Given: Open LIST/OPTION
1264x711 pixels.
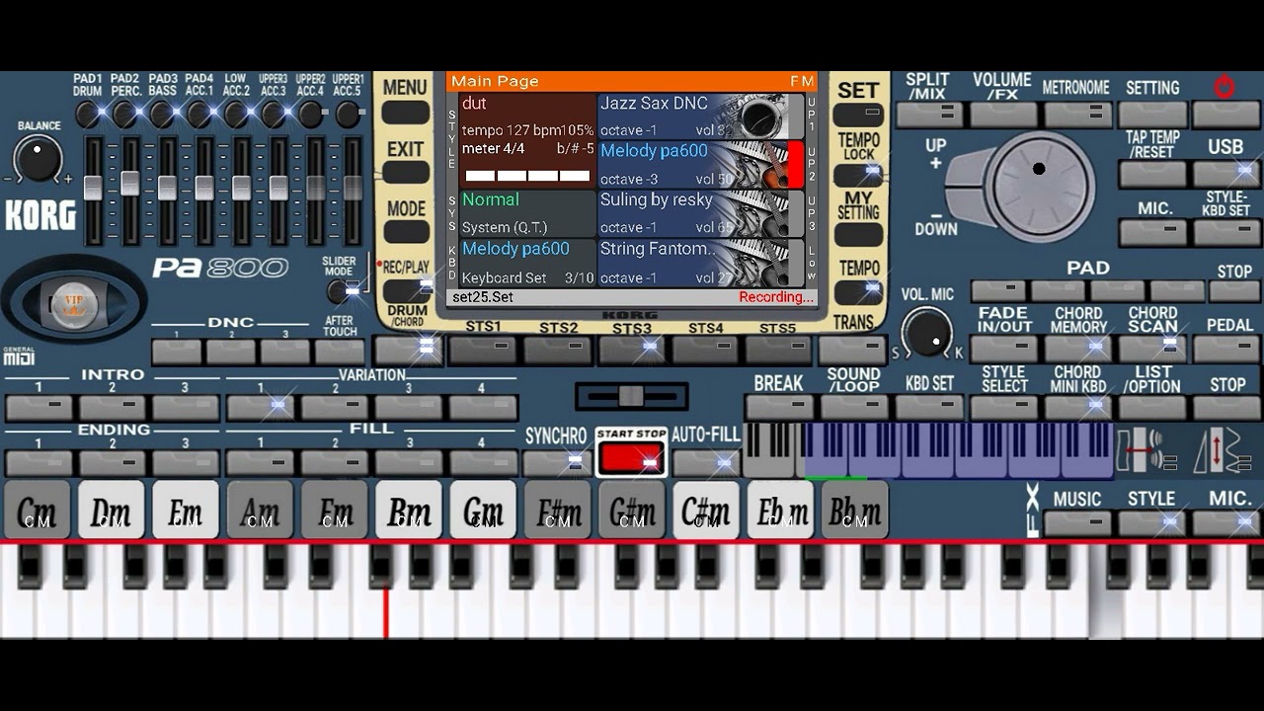Looking at the screenshot, I should [x=1152, y=407].
